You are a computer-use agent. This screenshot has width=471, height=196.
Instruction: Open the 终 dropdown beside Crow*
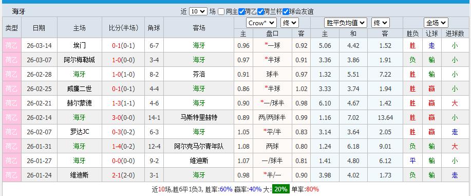coord(290,23)
